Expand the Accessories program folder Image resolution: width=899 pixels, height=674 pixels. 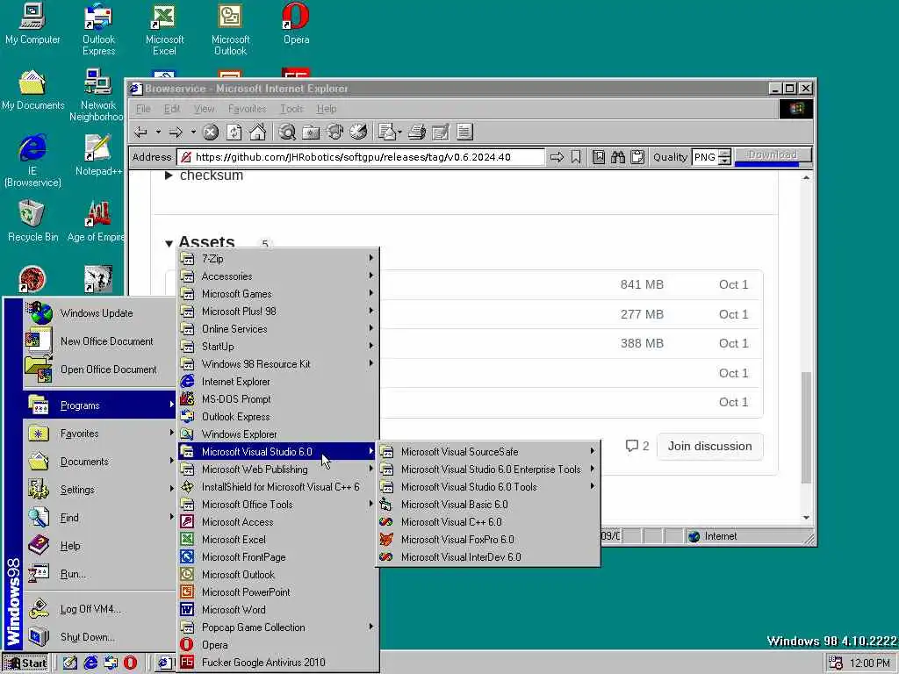coord(278,276)
